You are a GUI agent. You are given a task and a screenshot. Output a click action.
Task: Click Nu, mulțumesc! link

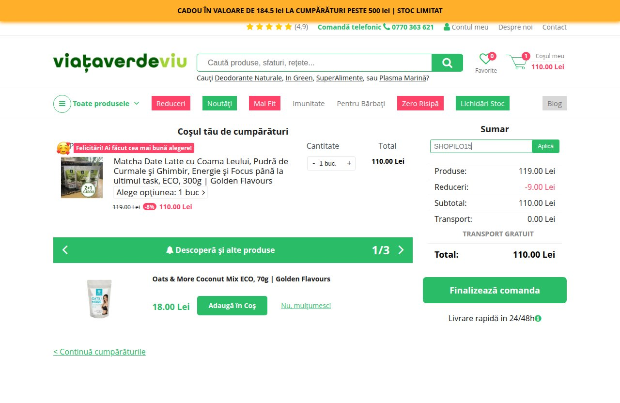(x=306, y=306)
